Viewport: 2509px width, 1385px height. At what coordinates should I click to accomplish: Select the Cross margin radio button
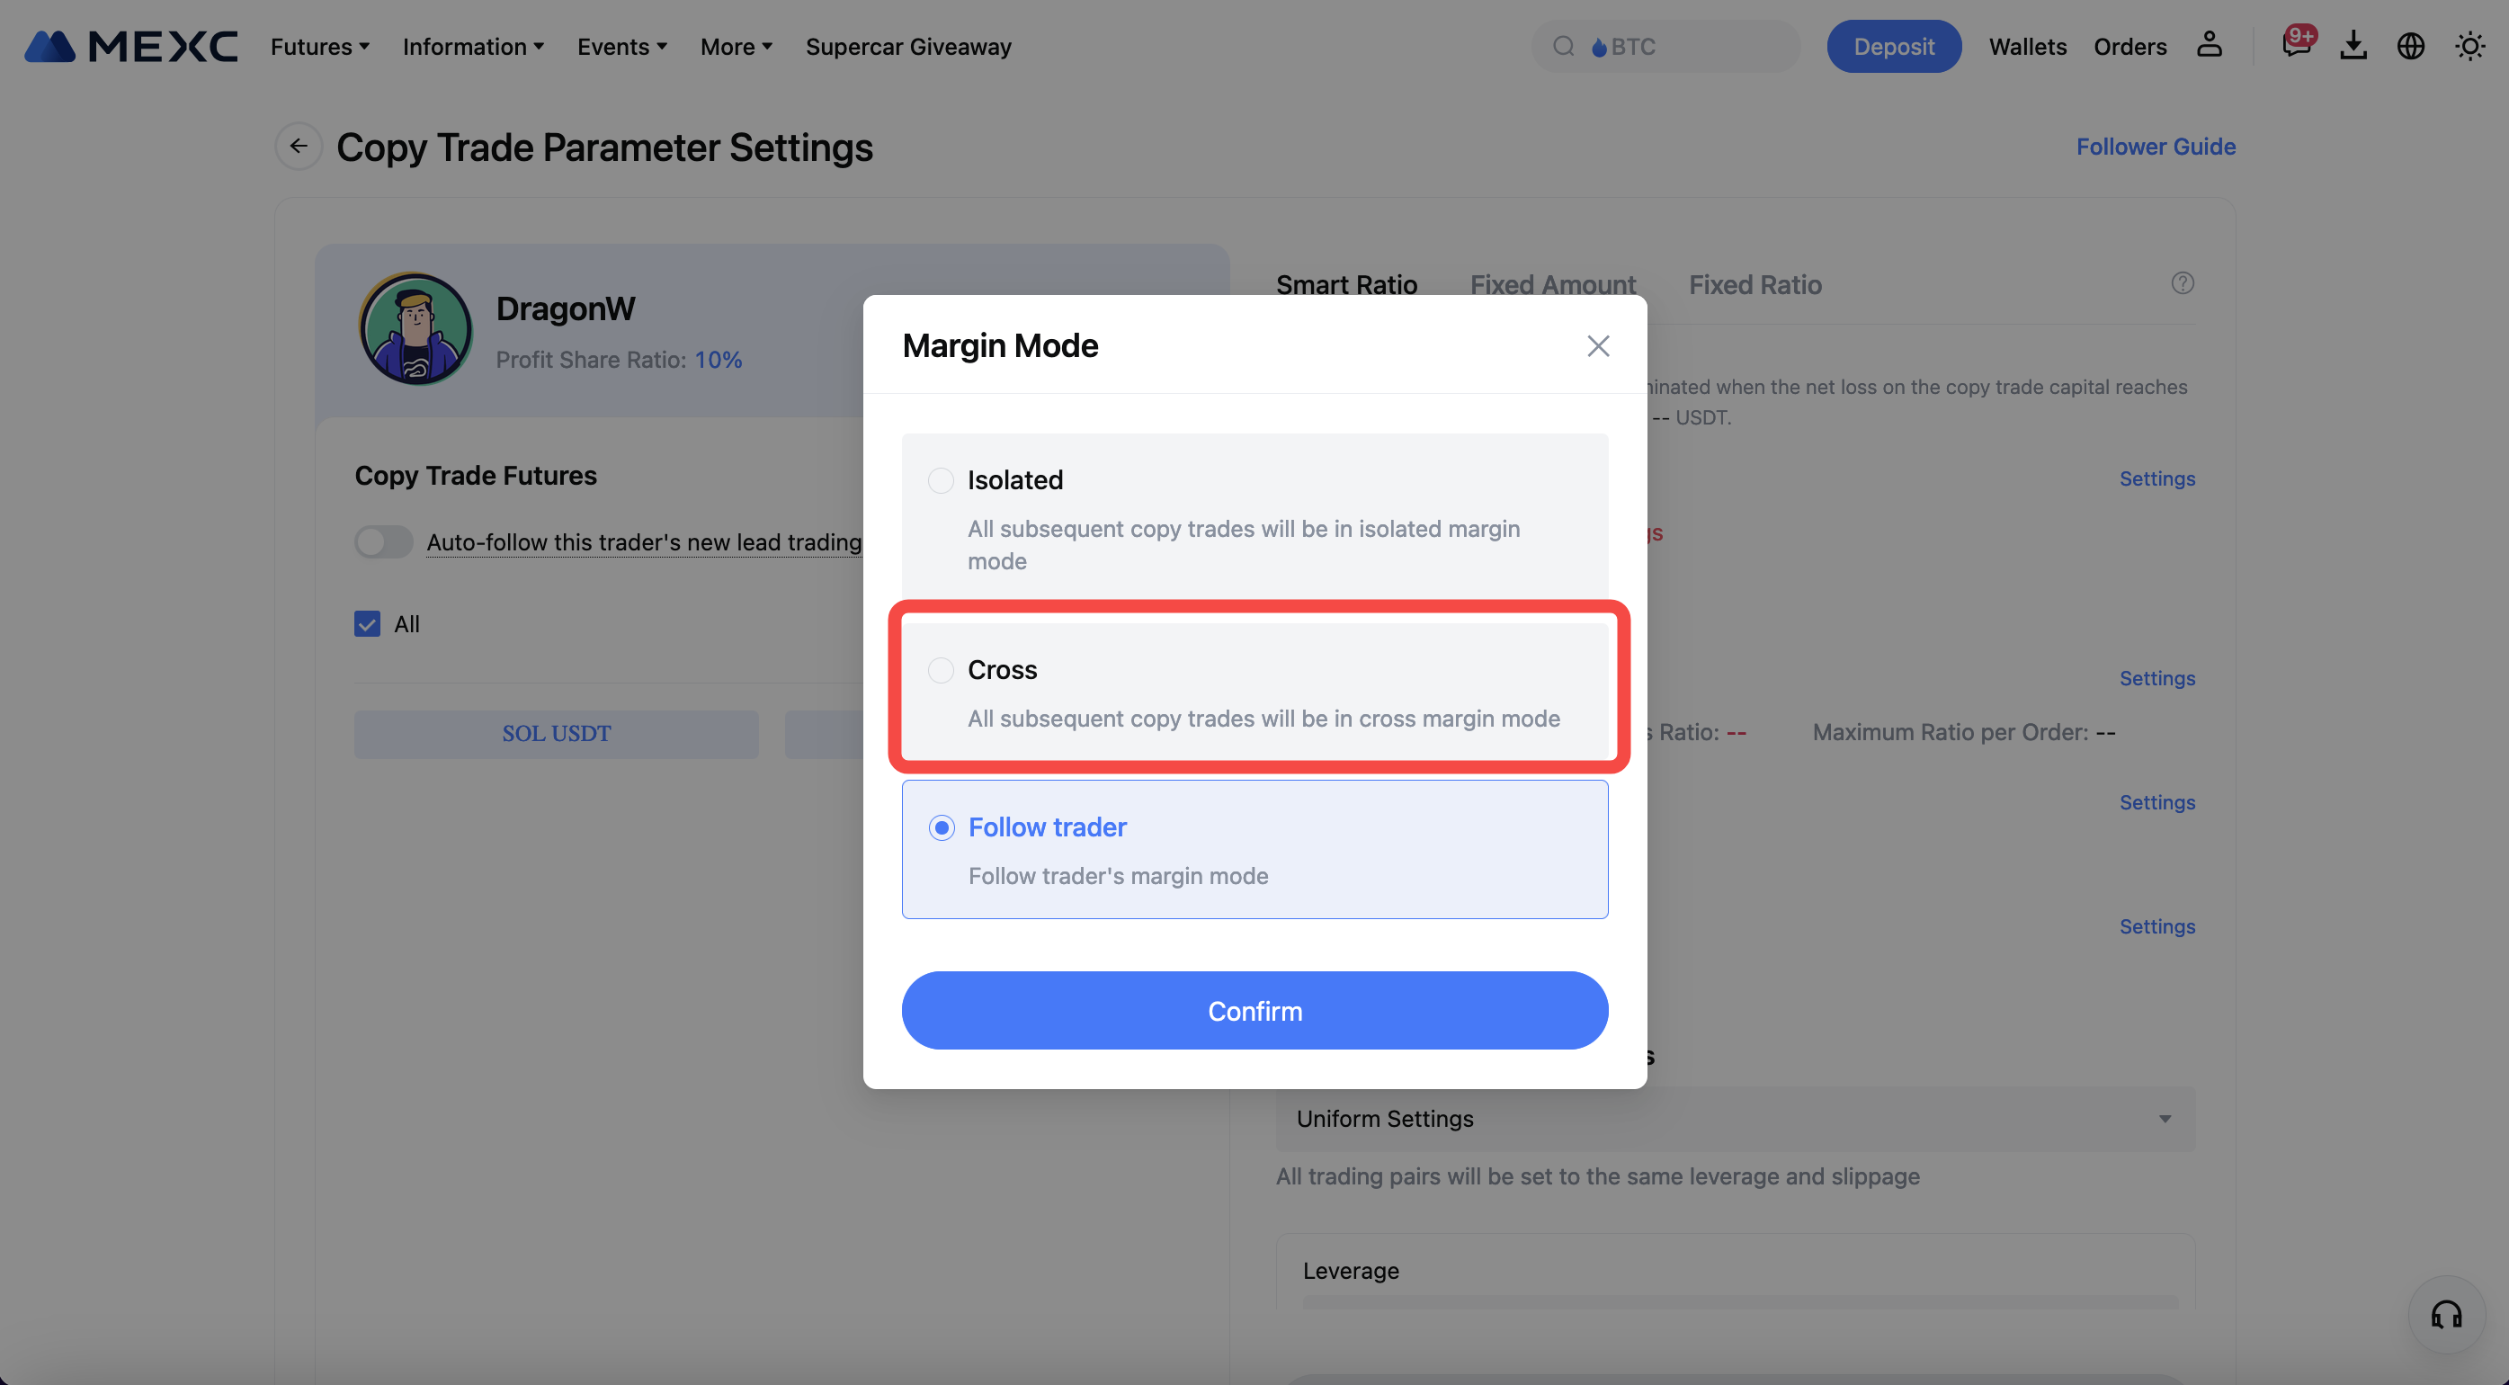(x=940, y=670)
